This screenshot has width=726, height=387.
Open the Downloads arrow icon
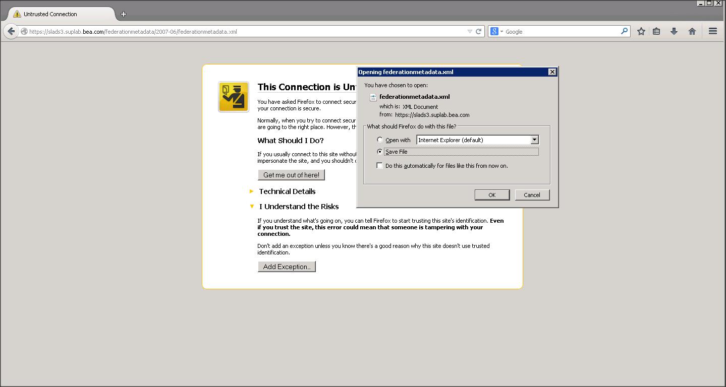[x=674, y=31]
